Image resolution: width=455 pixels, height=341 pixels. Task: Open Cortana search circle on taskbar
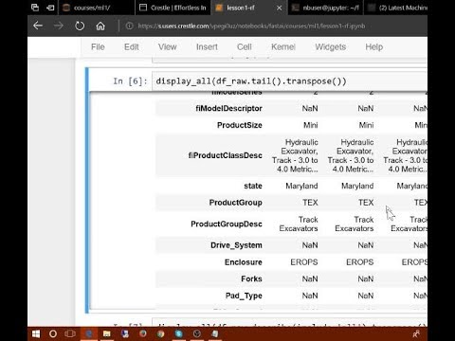coord(53,333)
